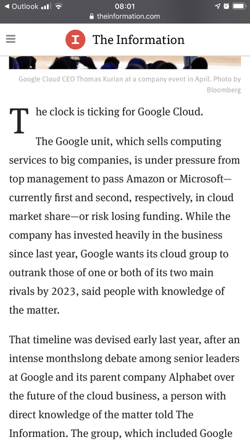Click the 'The Information' site title

(x=139, y=40)
